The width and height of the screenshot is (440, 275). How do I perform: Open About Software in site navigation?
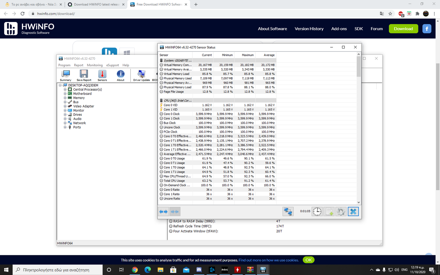point(272,29)
